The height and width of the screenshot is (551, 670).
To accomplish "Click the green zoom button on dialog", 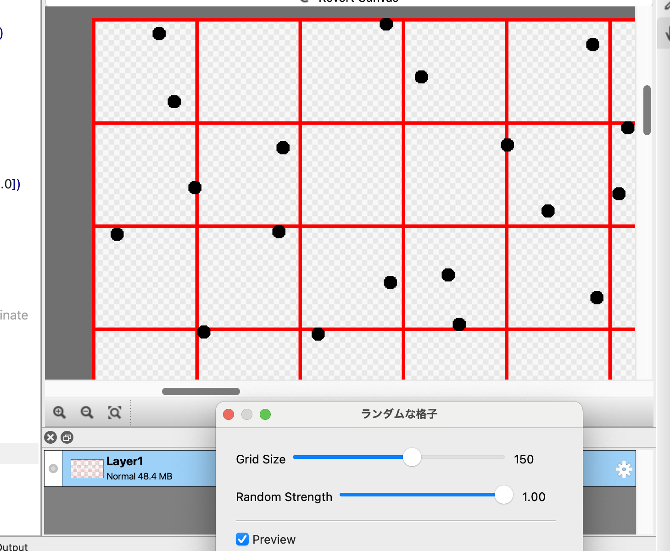I will 265,414.
